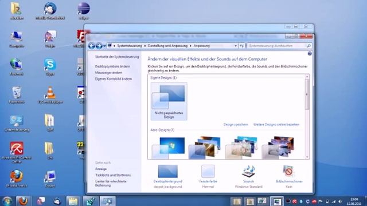Select the folder icon beside Avira AntiVir

point(50,150)
